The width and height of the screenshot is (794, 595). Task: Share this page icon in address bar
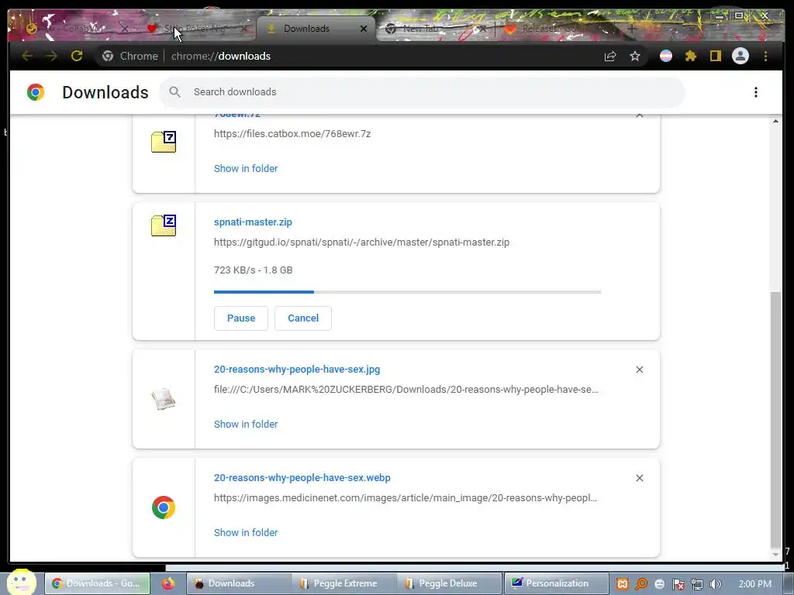pos(610,56)
